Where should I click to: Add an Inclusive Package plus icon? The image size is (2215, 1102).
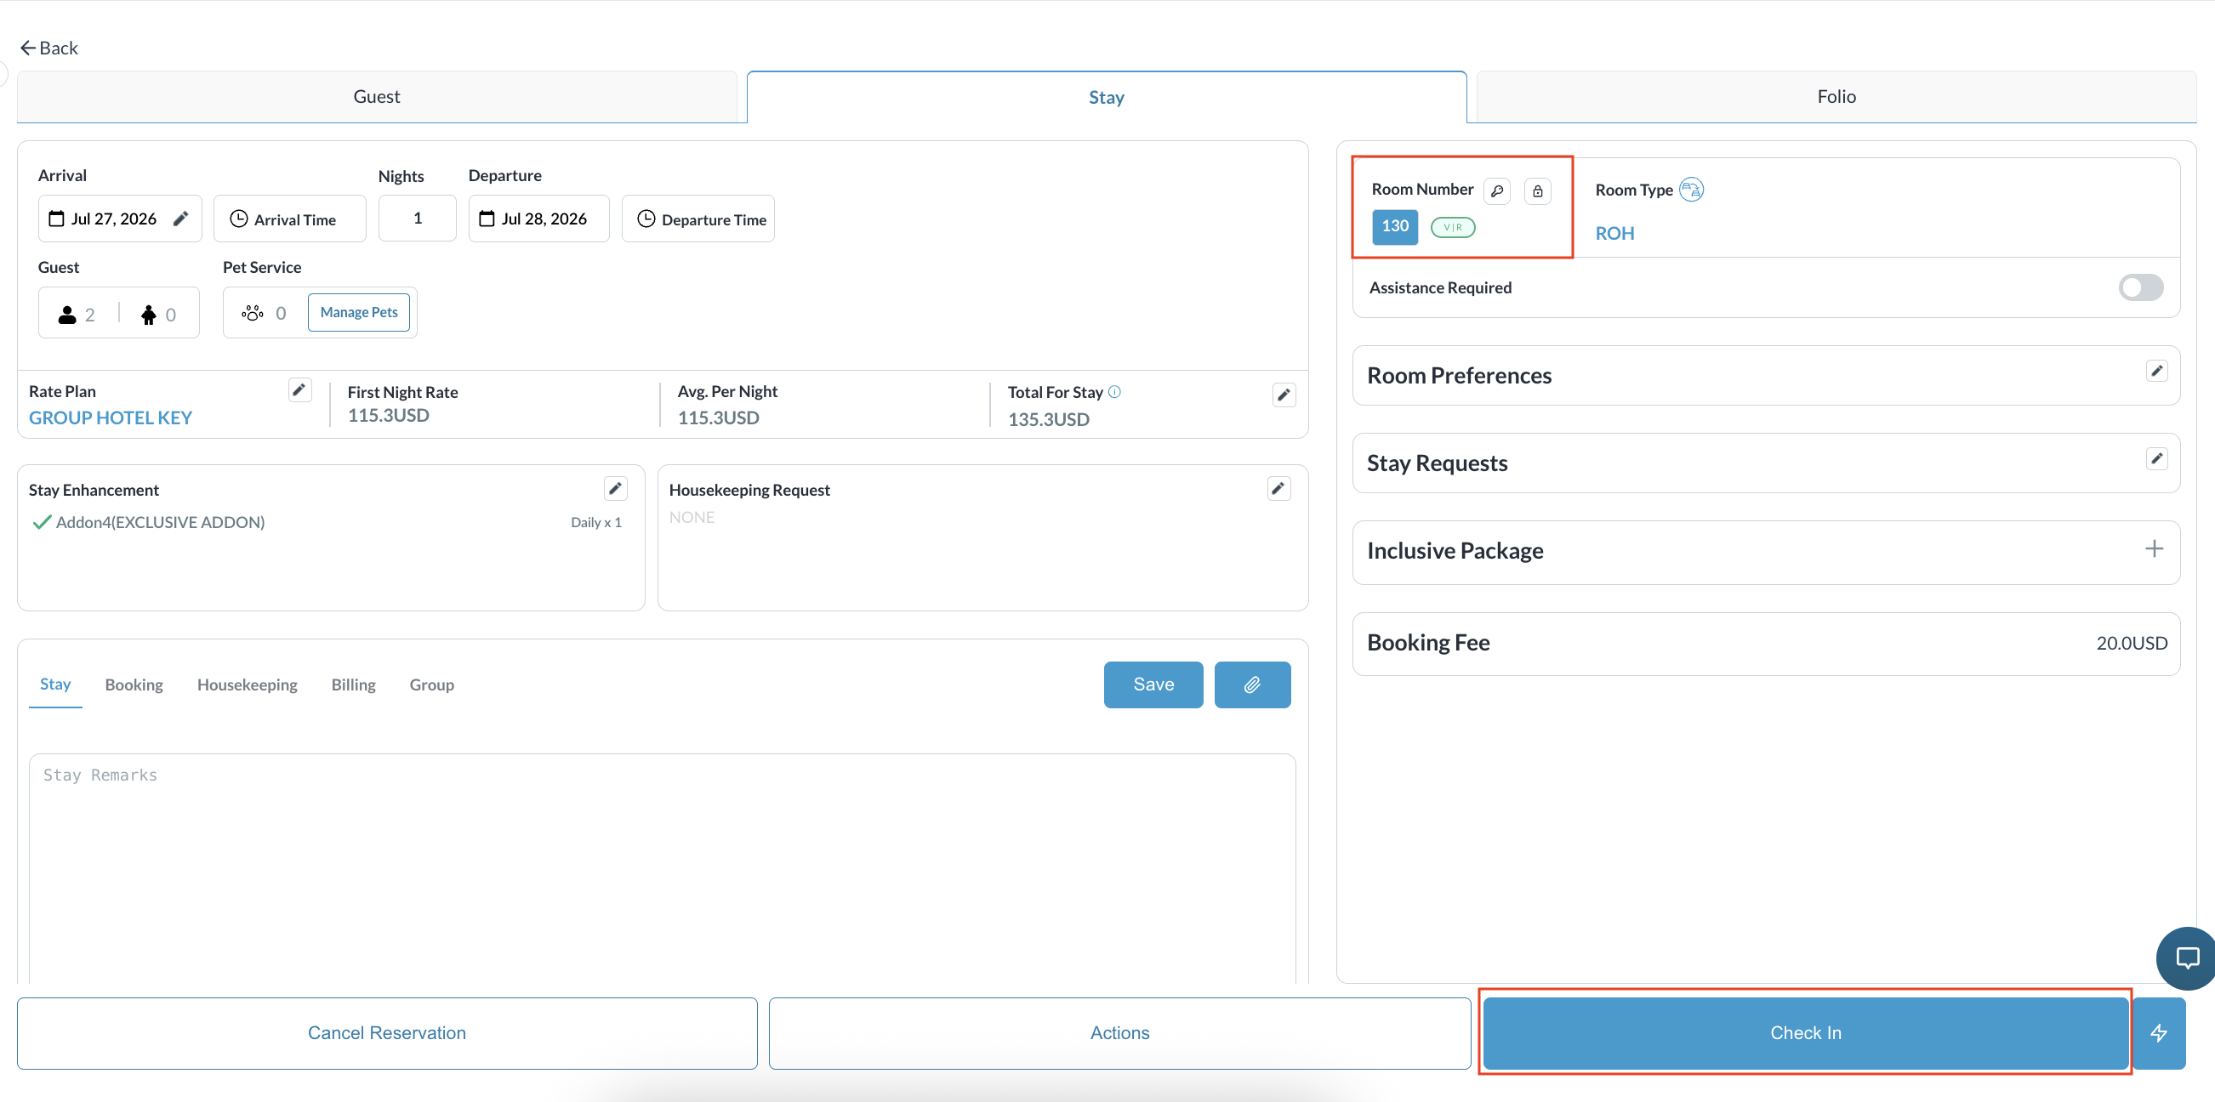pos(2154,549)
